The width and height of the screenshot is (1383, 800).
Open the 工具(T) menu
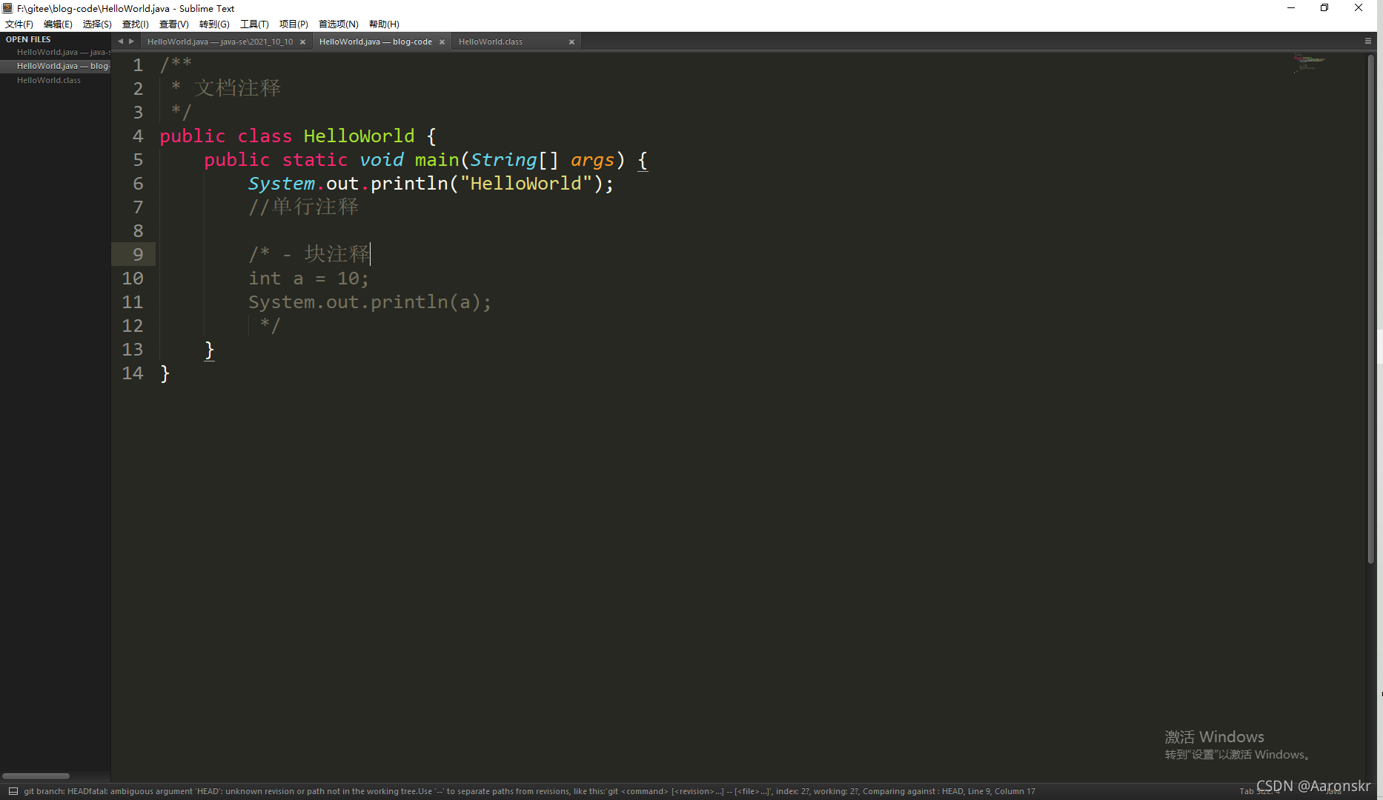pos(254,24)
